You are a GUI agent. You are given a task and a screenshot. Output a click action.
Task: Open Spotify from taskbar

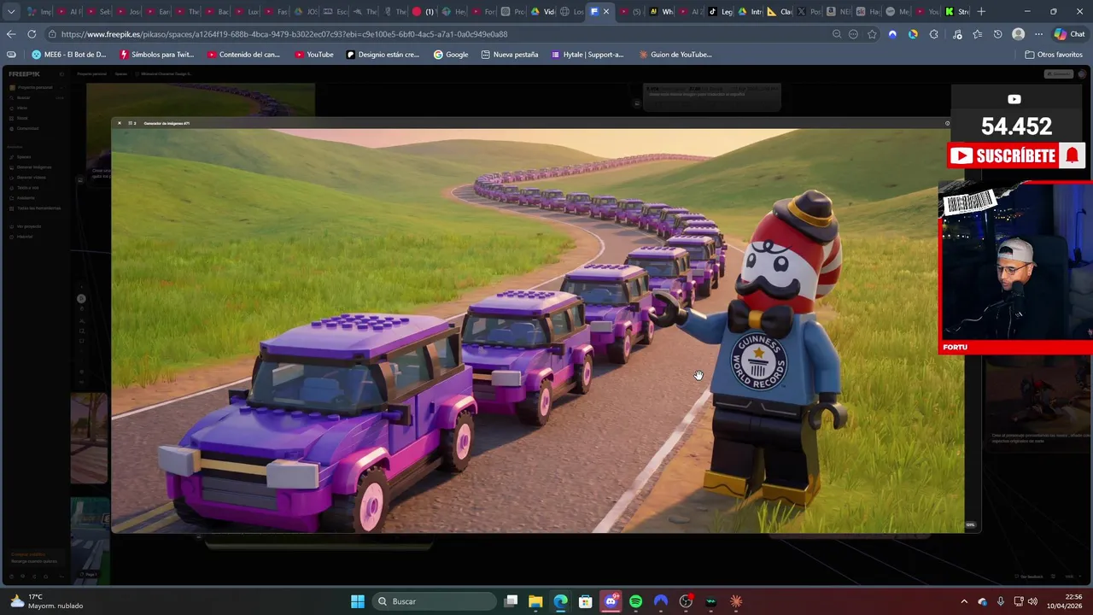(635, 601)
